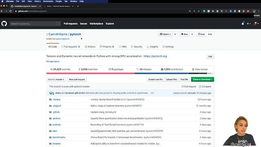
Task: View the 34 releases
Action: (144, 69)
